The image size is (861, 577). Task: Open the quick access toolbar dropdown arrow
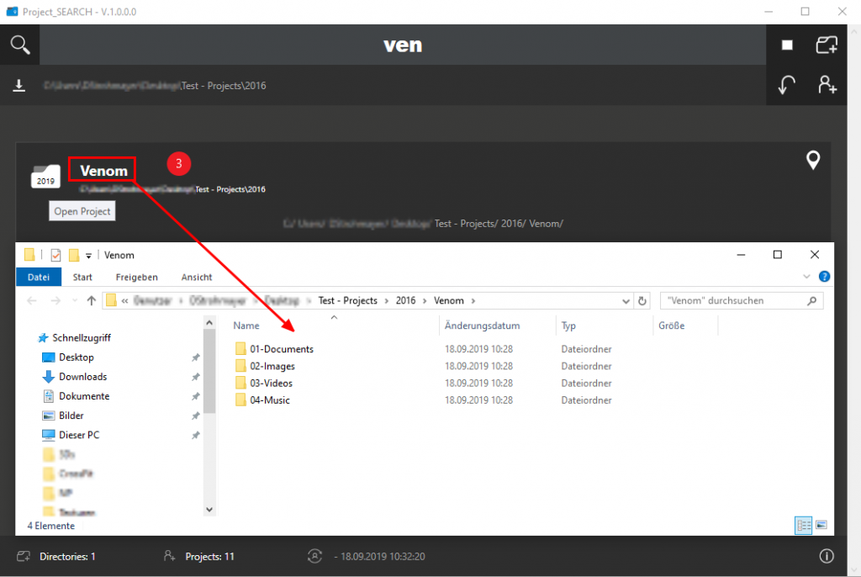click(x=88, y=256)
